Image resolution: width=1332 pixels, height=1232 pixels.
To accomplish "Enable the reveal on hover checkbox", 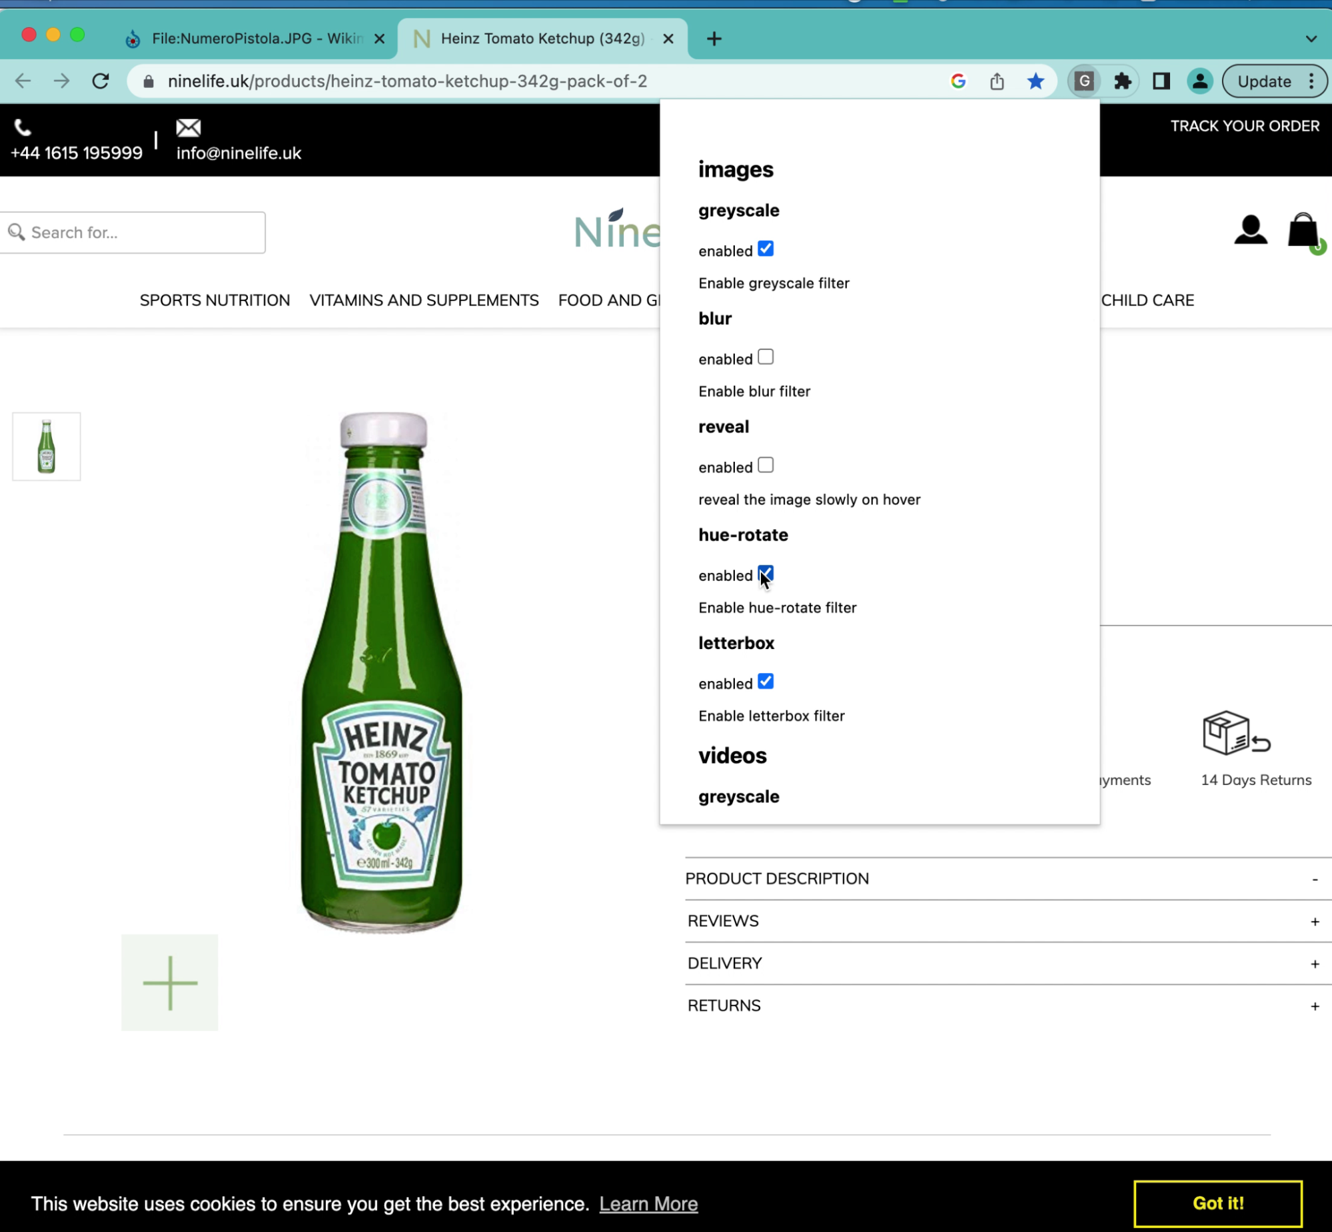I will [766, 464].
